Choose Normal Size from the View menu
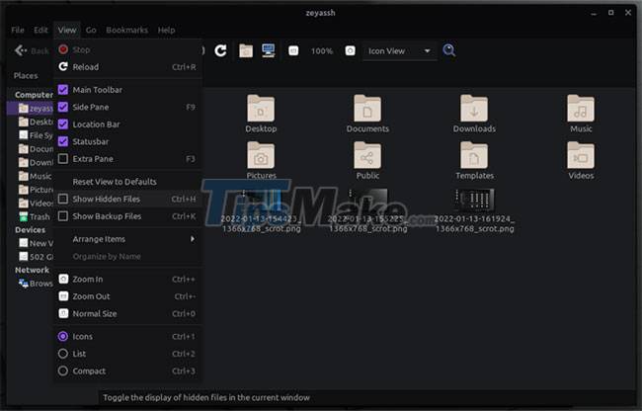 127,313
